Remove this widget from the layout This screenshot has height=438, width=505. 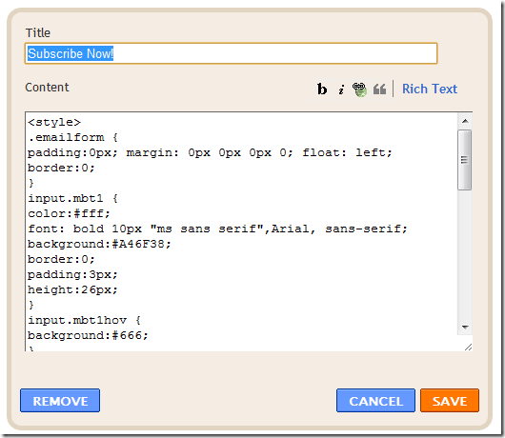[60, 401]
